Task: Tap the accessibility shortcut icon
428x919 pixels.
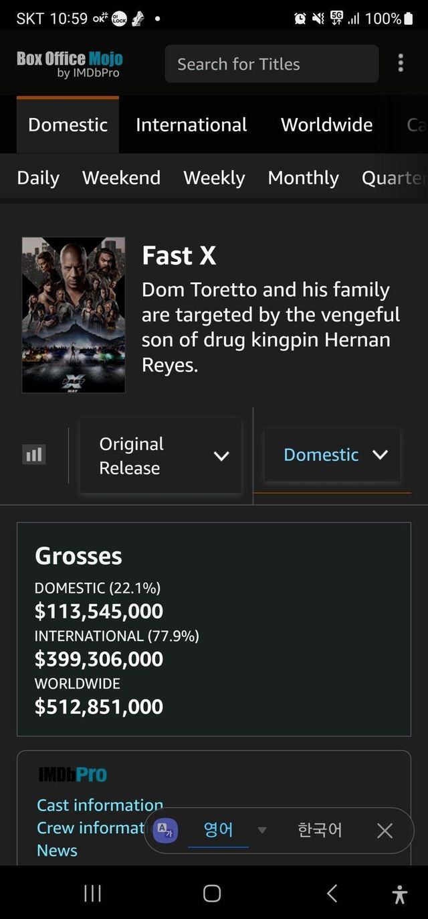Action: click(x=399, y=894)
